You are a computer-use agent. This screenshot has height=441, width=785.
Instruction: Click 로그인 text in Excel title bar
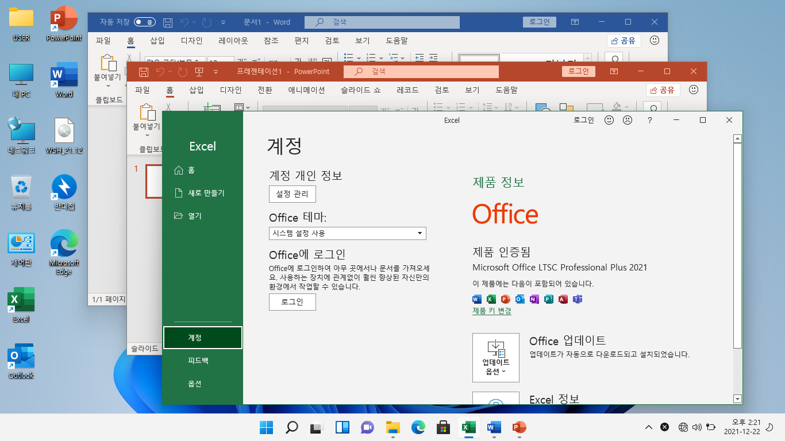pos(584,120)
